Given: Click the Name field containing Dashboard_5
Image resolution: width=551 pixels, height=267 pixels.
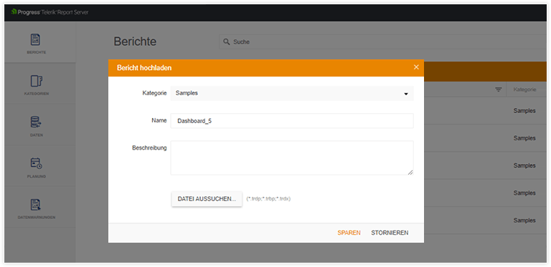Looking at the screenshot, I should pyautogui.click(x=292, y=121).
